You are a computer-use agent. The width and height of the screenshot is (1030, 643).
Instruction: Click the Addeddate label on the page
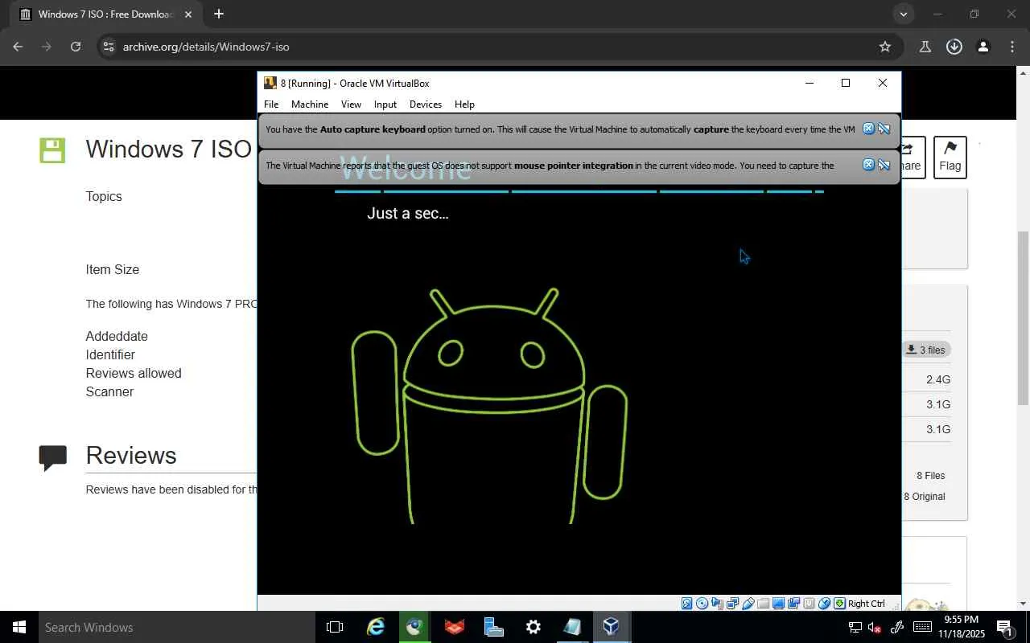point(117,336)
